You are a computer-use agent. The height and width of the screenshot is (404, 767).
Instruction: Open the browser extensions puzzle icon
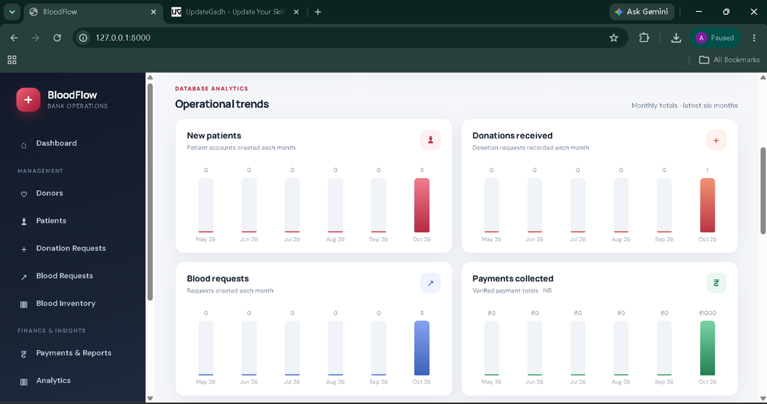pos(643,37)
